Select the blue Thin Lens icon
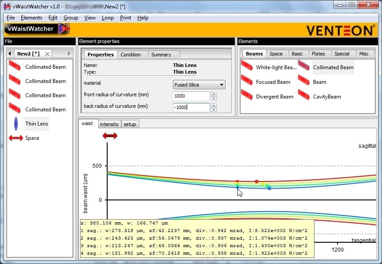The image size is (382, 264). tap(16, 124)
